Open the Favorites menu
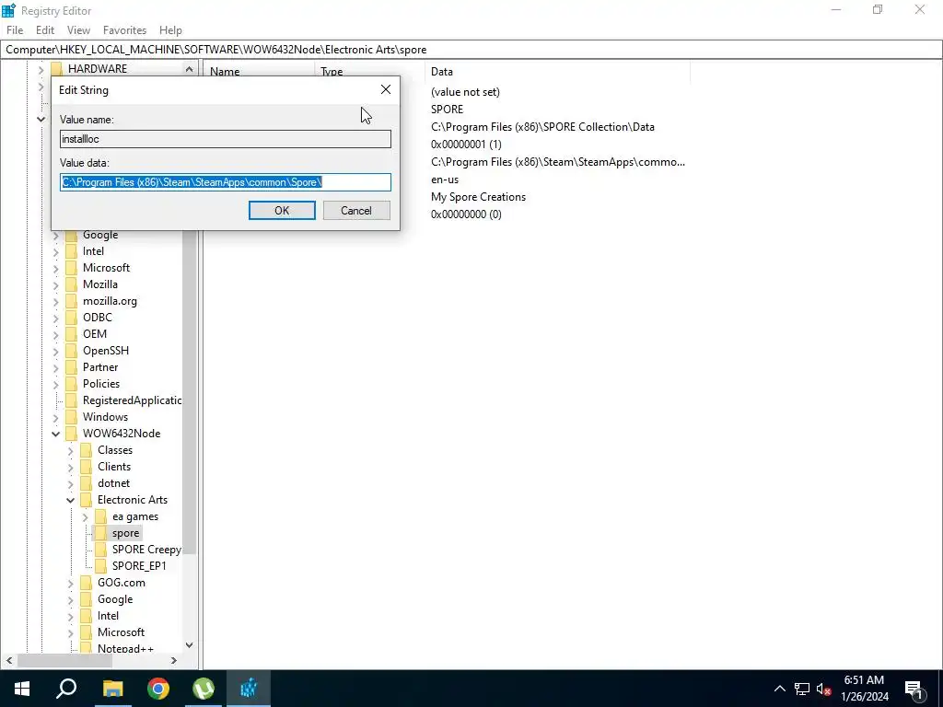The width and height of the screenshot is (943, 707). coord(124,30)
